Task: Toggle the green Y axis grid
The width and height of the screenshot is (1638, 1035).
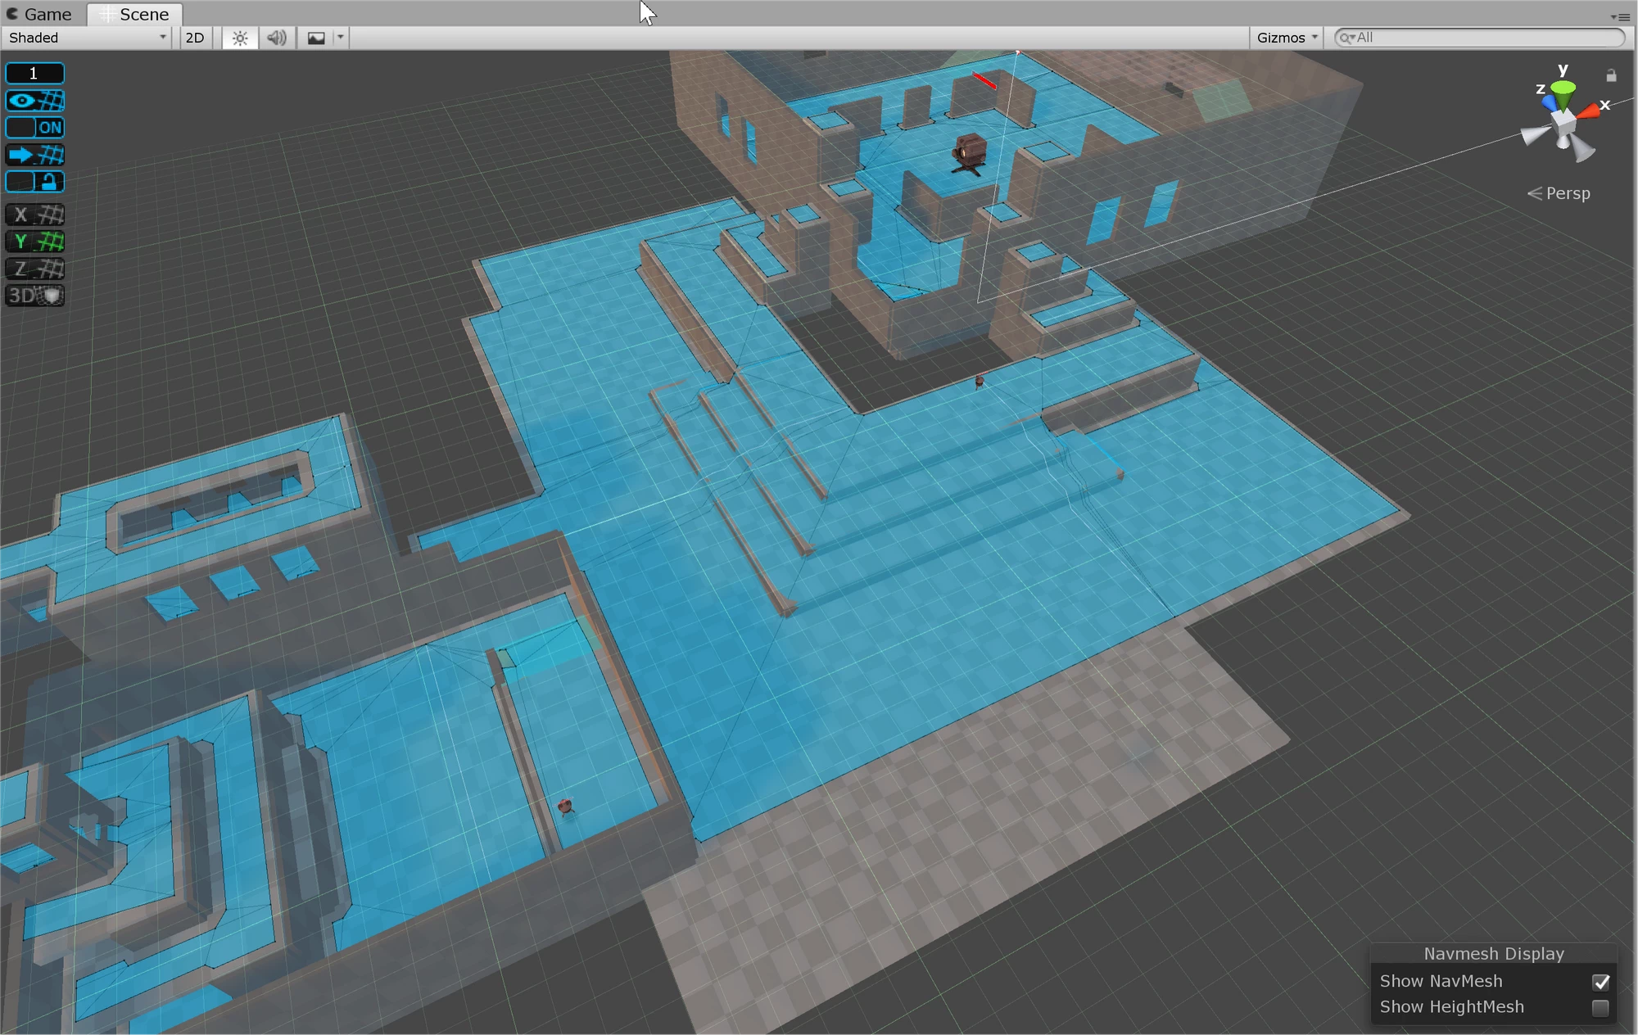Action: click(x=34, y=242)
